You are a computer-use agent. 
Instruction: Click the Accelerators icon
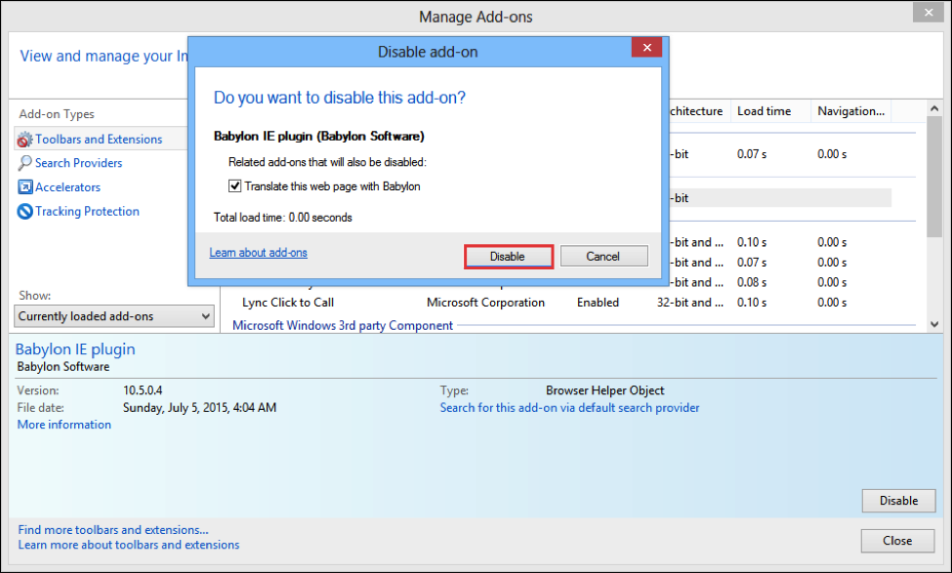click(x=24, y=187)
